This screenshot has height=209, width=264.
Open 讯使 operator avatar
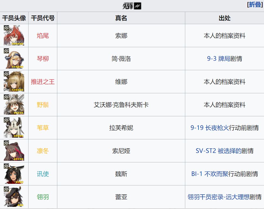click(x=14, y=173)
